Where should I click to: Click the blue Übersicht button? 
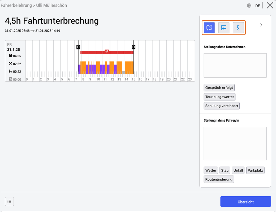245,202
